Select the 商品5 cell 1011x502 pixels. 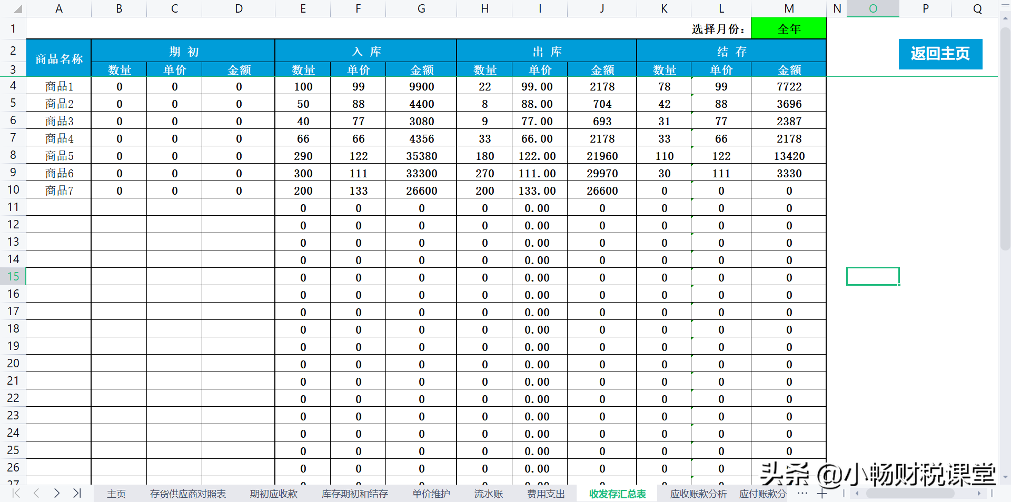pyautogui.click(x=59, y=155)
